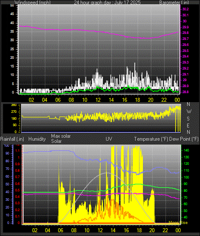This screenshot has height=236, width=200.
Task: Click the "Humidity" legend label
Action: (37, 139)
